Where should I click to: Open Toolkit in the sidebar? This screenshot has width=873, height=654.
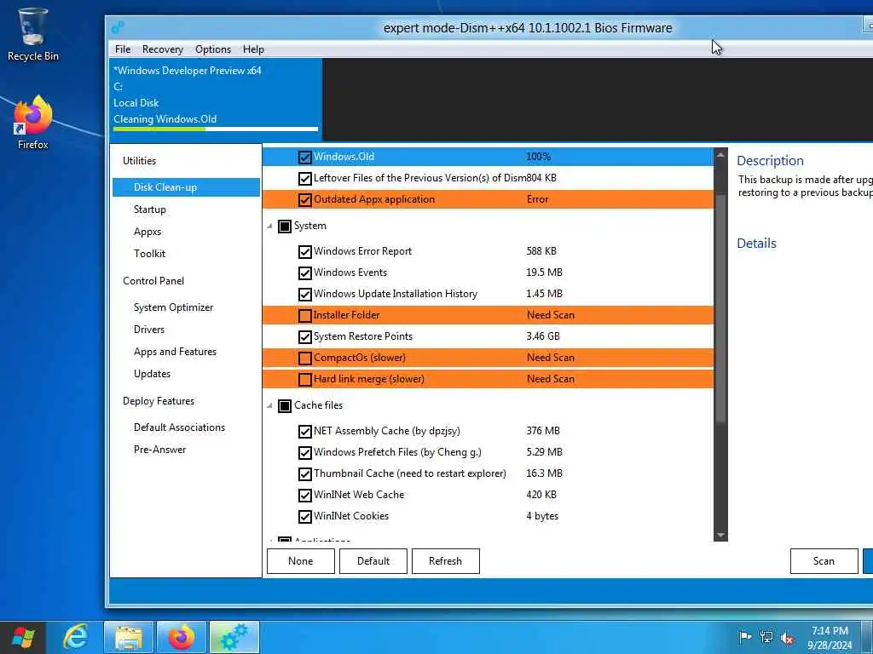149,254
